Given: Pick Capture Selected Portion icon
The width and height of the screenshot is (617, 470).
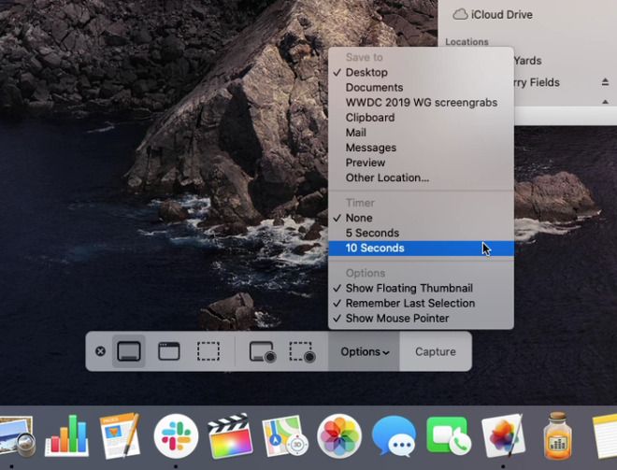Looking at the screenshot, I should click(x=208, y=351).
